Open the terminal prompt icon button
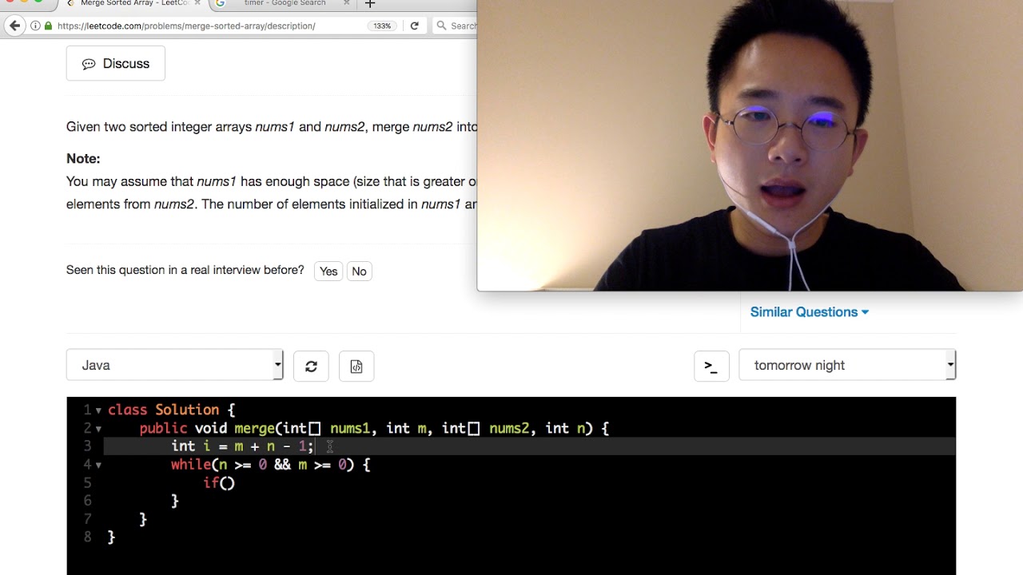 pos(711,366)
